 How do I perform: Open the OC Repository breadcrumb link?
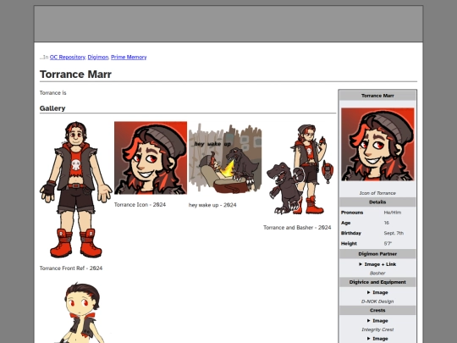(68, 58)
